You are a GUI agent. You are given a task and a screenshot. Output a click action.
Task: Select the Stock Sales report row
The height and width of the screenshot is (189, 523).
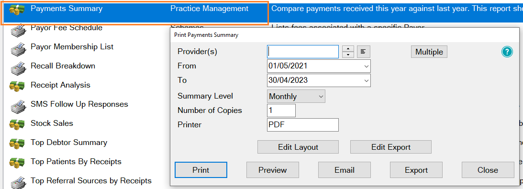(x=52, y=123)
